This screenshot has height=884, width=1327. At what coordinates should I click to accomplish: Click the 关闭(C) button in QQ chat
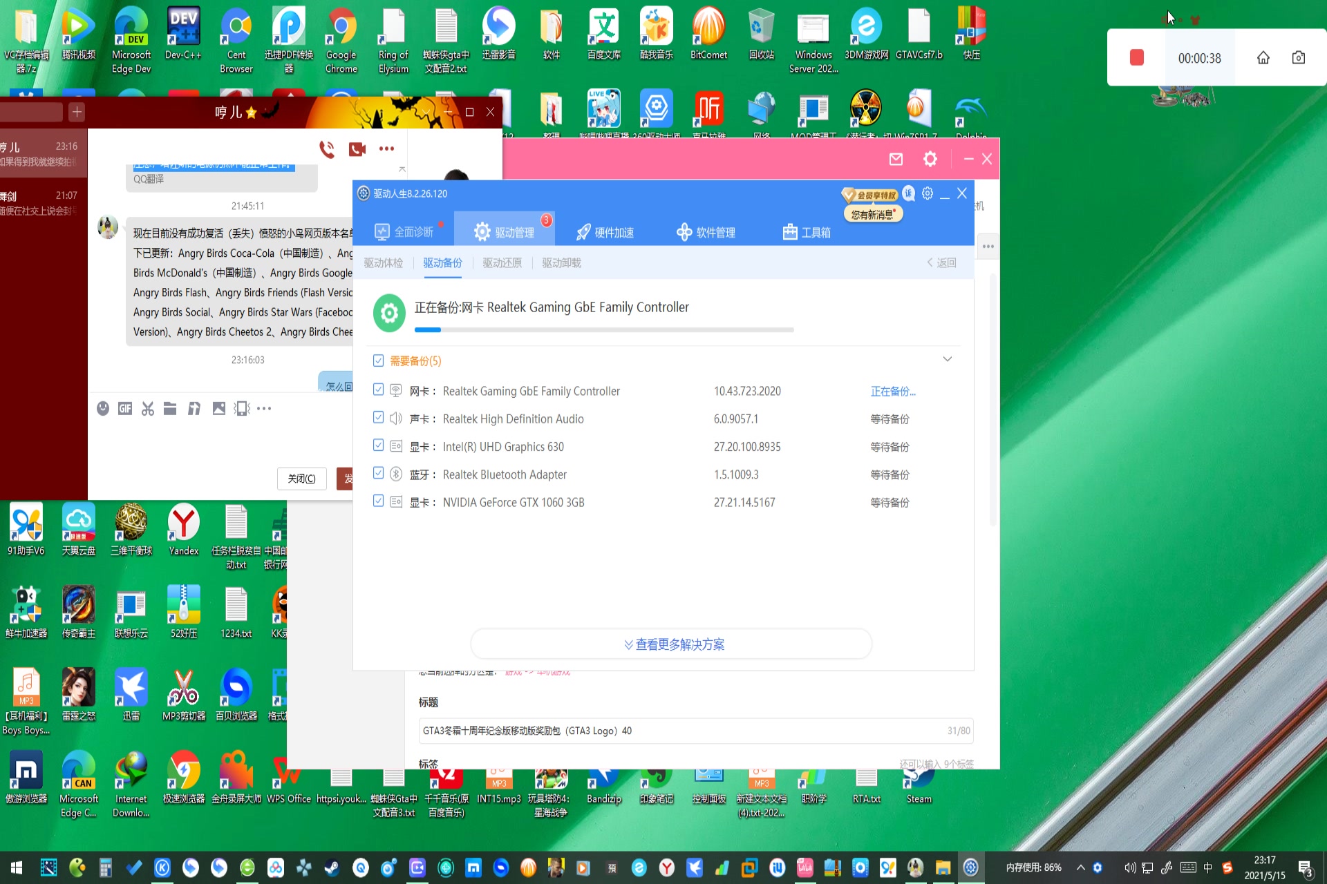coord(302,479)
